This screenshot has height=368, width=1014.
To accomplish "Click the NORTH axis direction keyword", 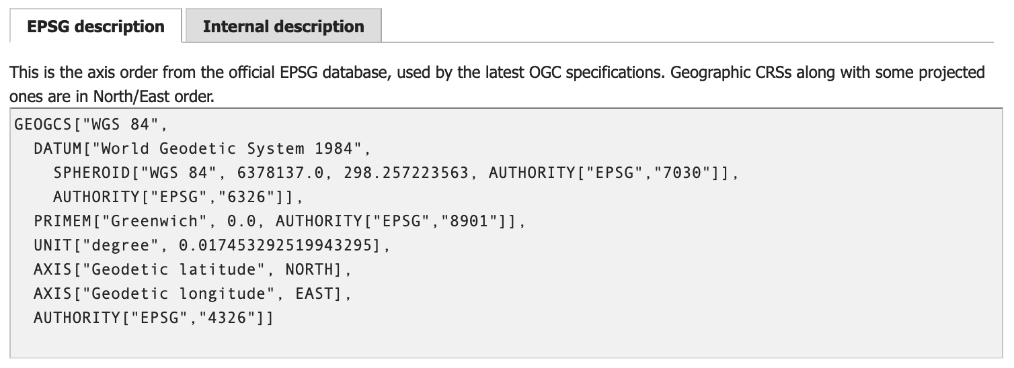I will pos(309,269).
